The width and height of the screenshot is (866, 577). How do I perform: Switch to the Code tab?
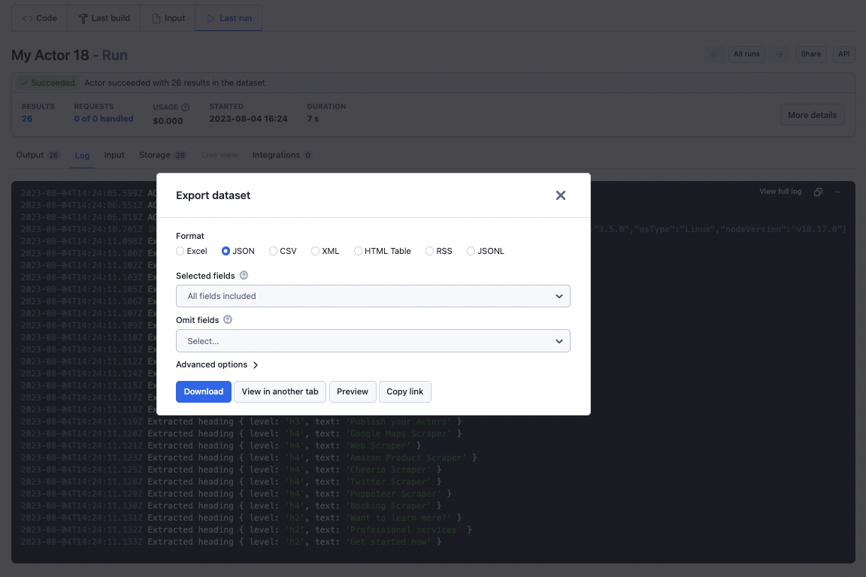(40, 18)
